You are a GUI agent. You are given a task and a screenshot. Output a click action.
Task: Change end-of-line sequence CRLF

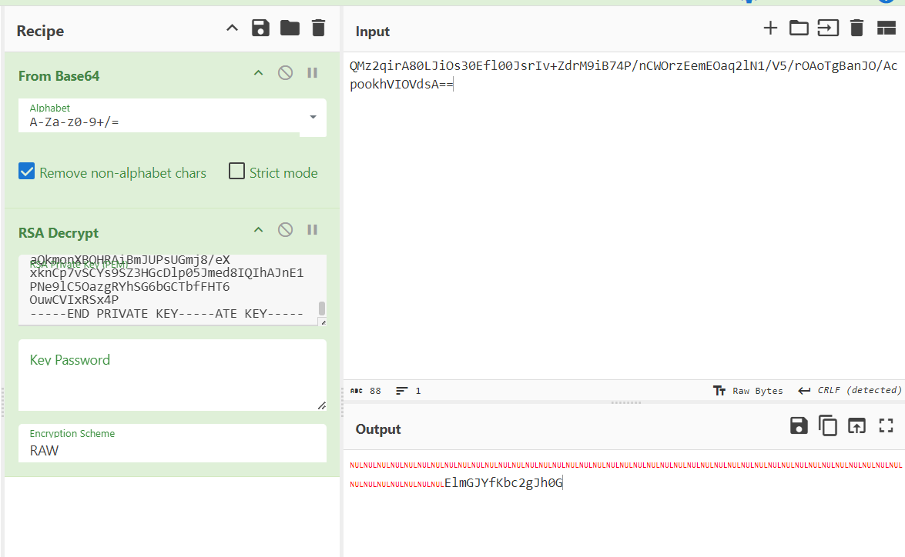point(849,391)
